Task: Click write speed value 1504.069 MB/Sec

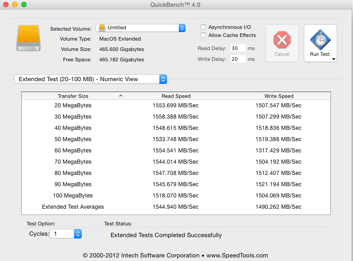Action: click(279, 195)
